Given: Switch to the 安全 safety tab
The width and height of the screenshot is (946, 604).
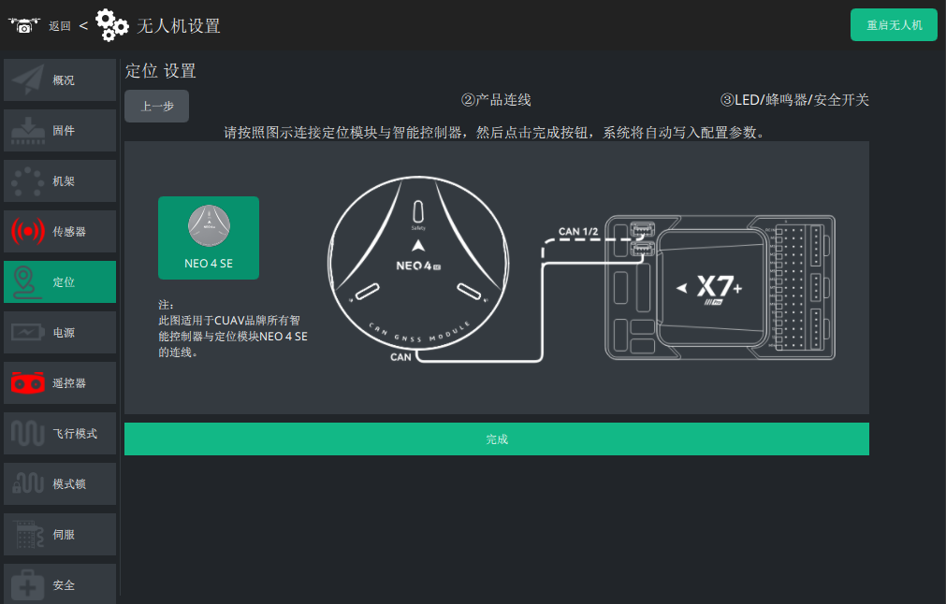Looking at the screenshot, I should point(60,583).
